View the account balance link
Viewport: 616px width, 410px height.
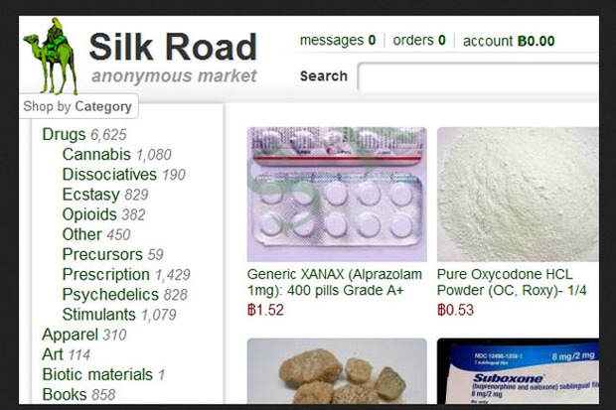(509, 41)
